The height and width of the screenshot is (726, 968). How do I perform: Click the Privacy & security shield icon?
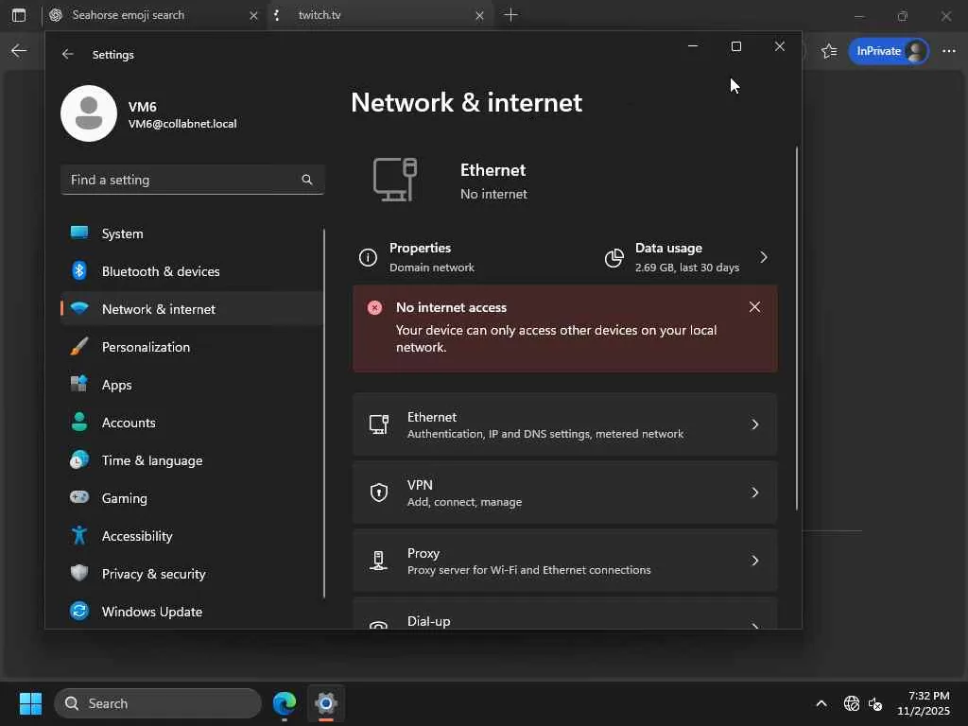click(79, 574)
